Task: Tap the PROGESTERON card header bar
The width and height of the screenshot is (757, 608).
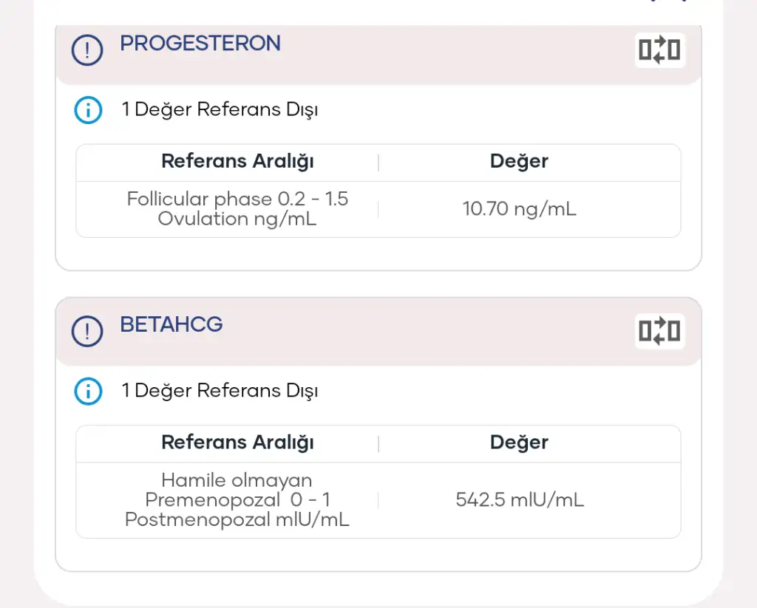Action: (378, 54)
